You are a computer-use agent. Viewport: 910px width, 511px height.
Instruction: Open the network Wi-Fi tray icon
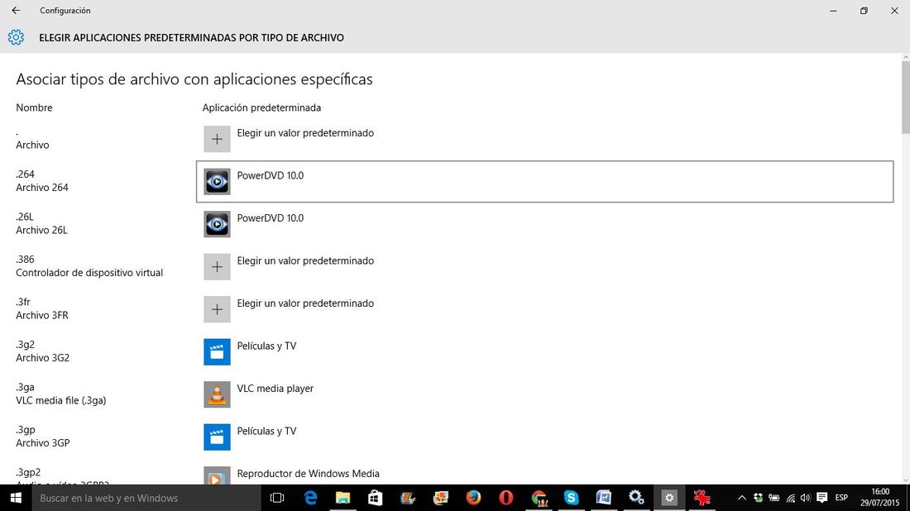point(790,498)
